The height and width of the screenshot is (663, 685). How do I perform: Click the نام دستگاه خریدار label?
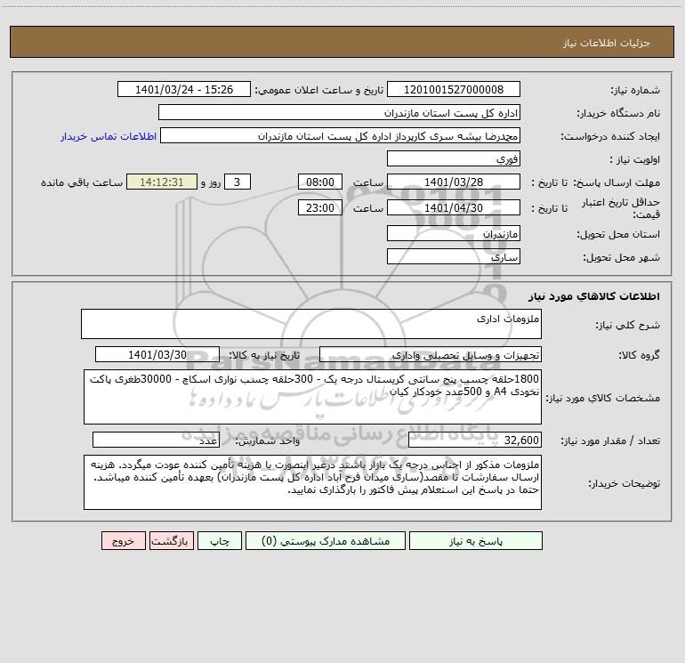tap(618, 114)
